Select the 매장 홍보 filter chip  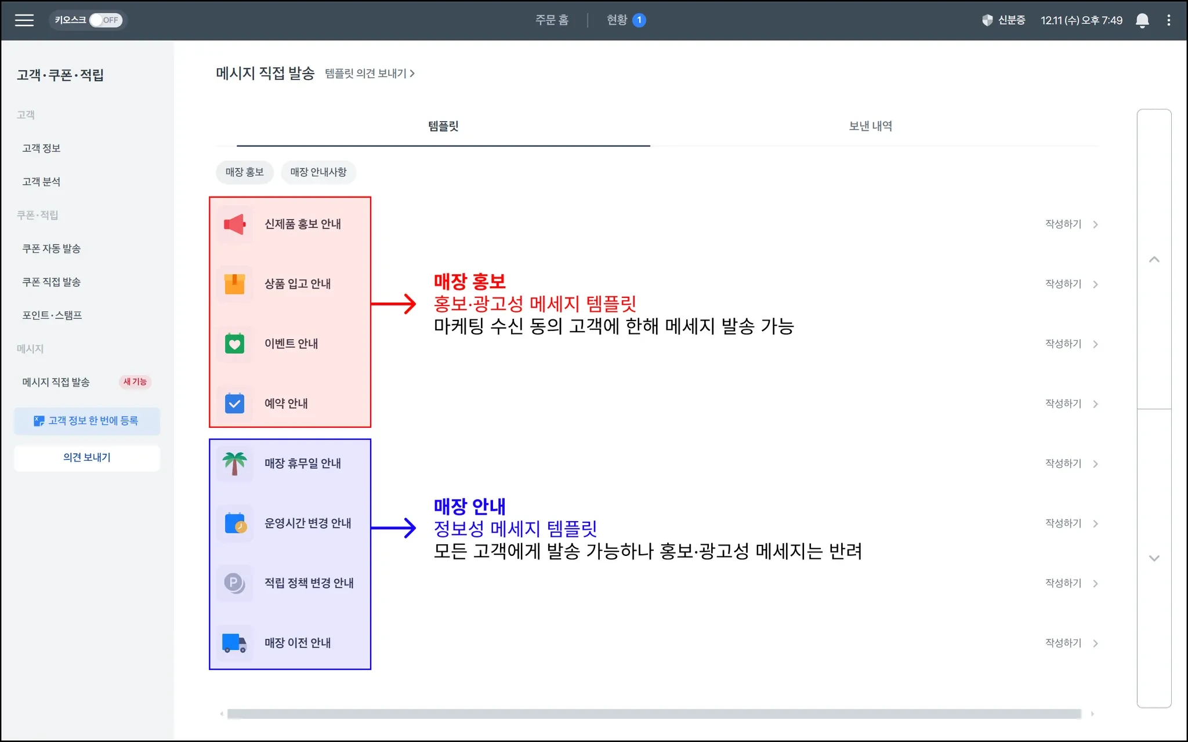point(244,172)
